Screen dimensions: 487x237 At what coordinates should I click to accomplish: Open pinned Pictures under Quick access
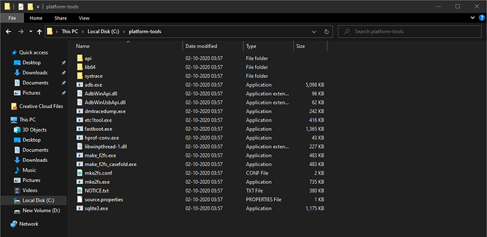(x=32, y=93)
